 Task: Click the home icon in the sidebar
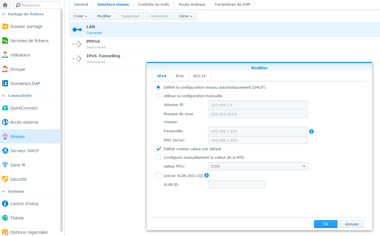pos(5,5)
